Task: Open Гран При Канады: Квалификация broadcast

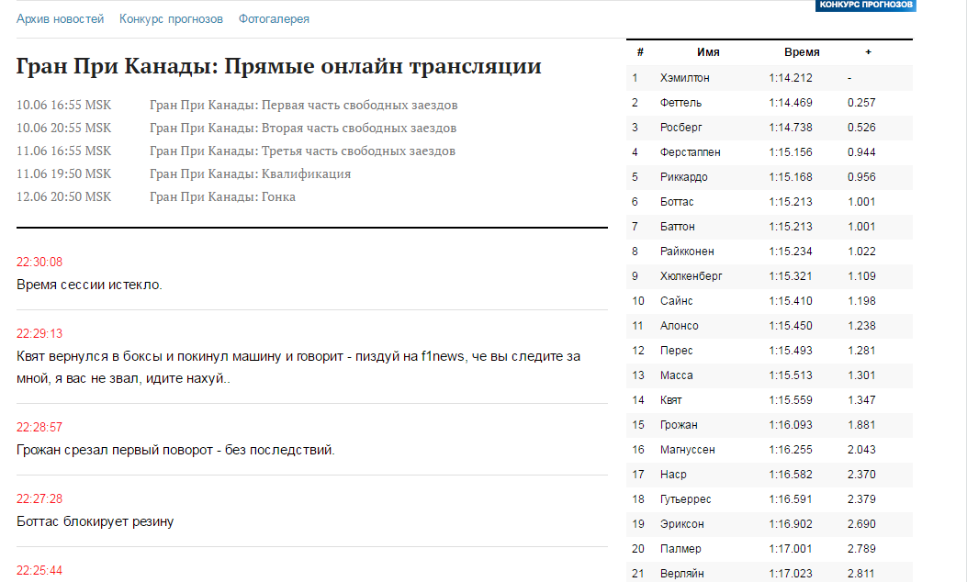Action: point(250,173)
